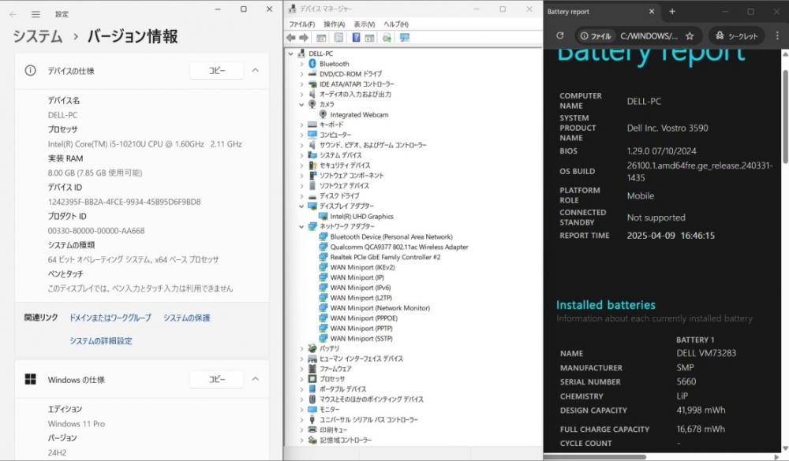Click the add-driver icon with green arrow
Screen dimensions: 789x461
click(x=387, y=38)
